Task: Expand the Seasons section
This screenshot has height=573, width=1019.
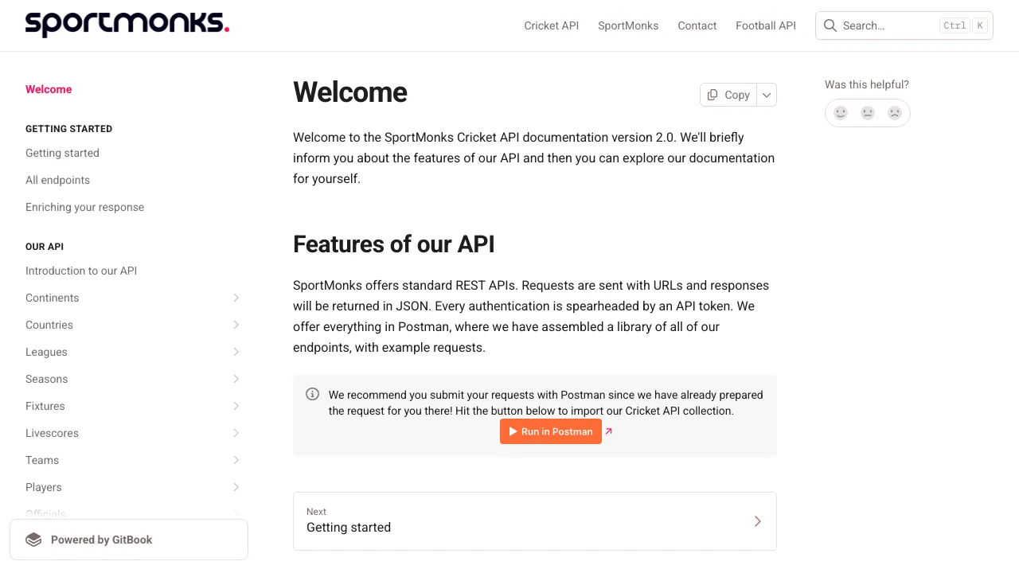Action: click(236, 379)
